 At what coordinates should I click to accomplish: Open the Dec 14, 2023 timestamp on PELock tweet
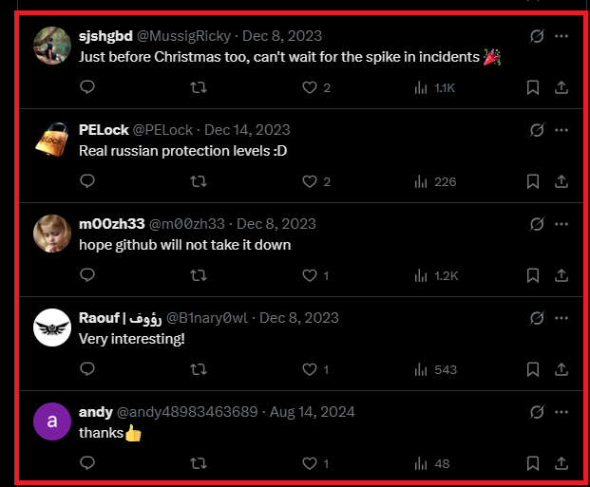click(247, 130)
